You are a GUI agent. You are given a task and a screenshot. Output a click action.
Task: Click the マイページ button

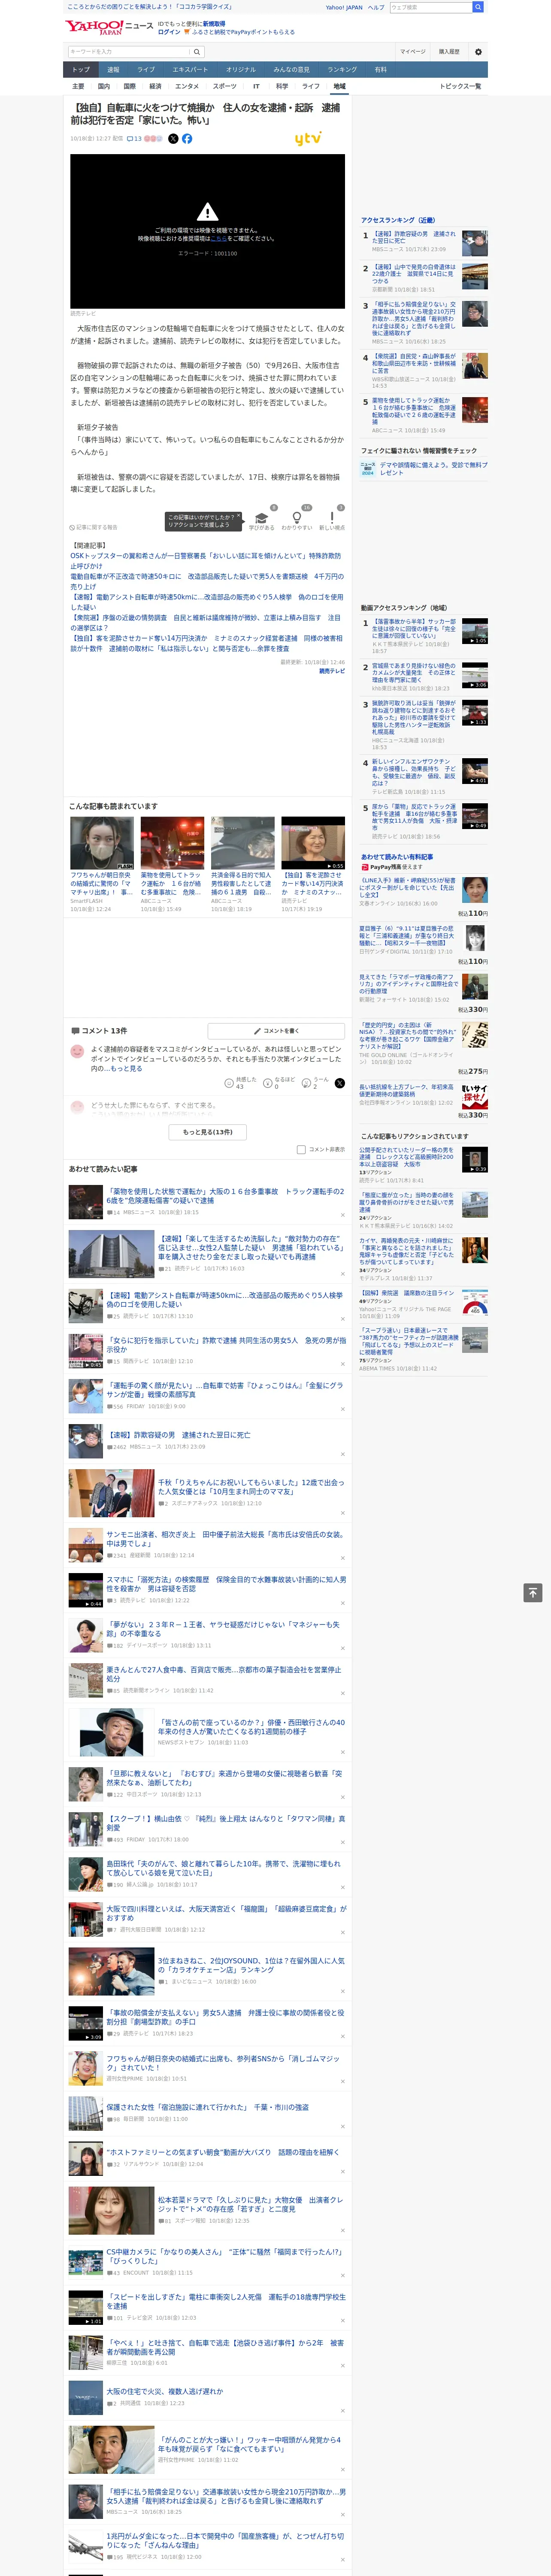[413, 52]
